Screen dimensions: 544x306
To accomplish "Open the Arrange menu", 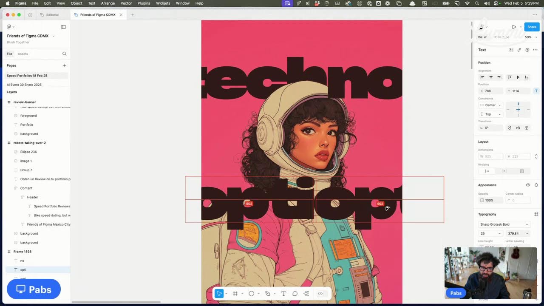I will click(108, 3).
